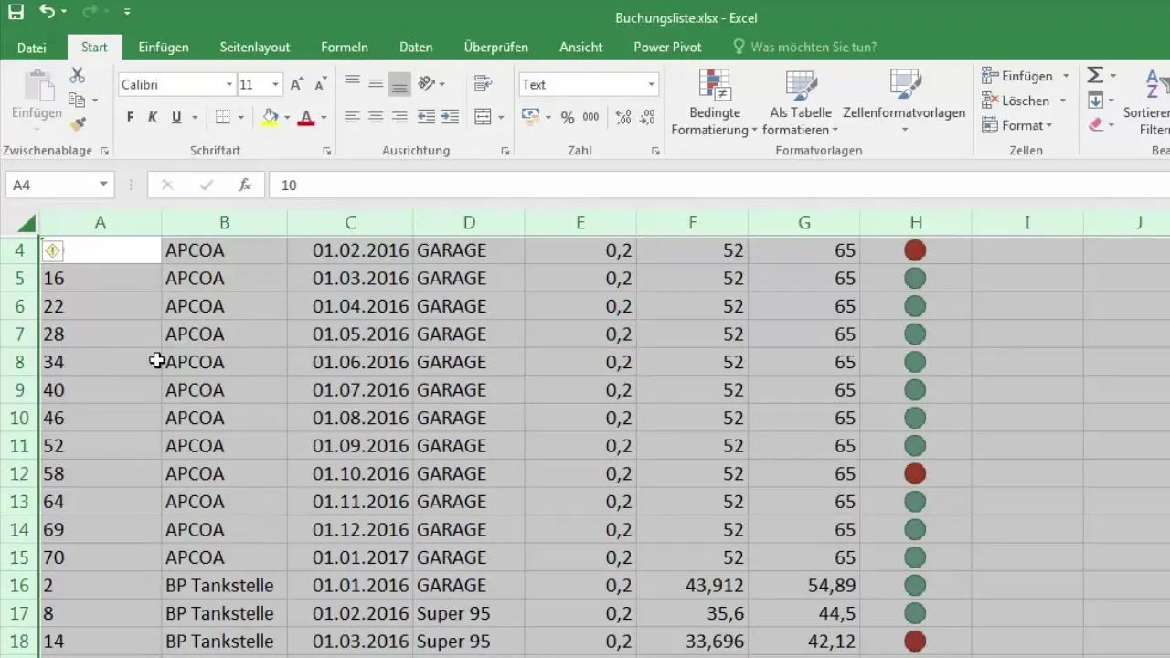Toggle underline U formatting

tap(176, 117)
